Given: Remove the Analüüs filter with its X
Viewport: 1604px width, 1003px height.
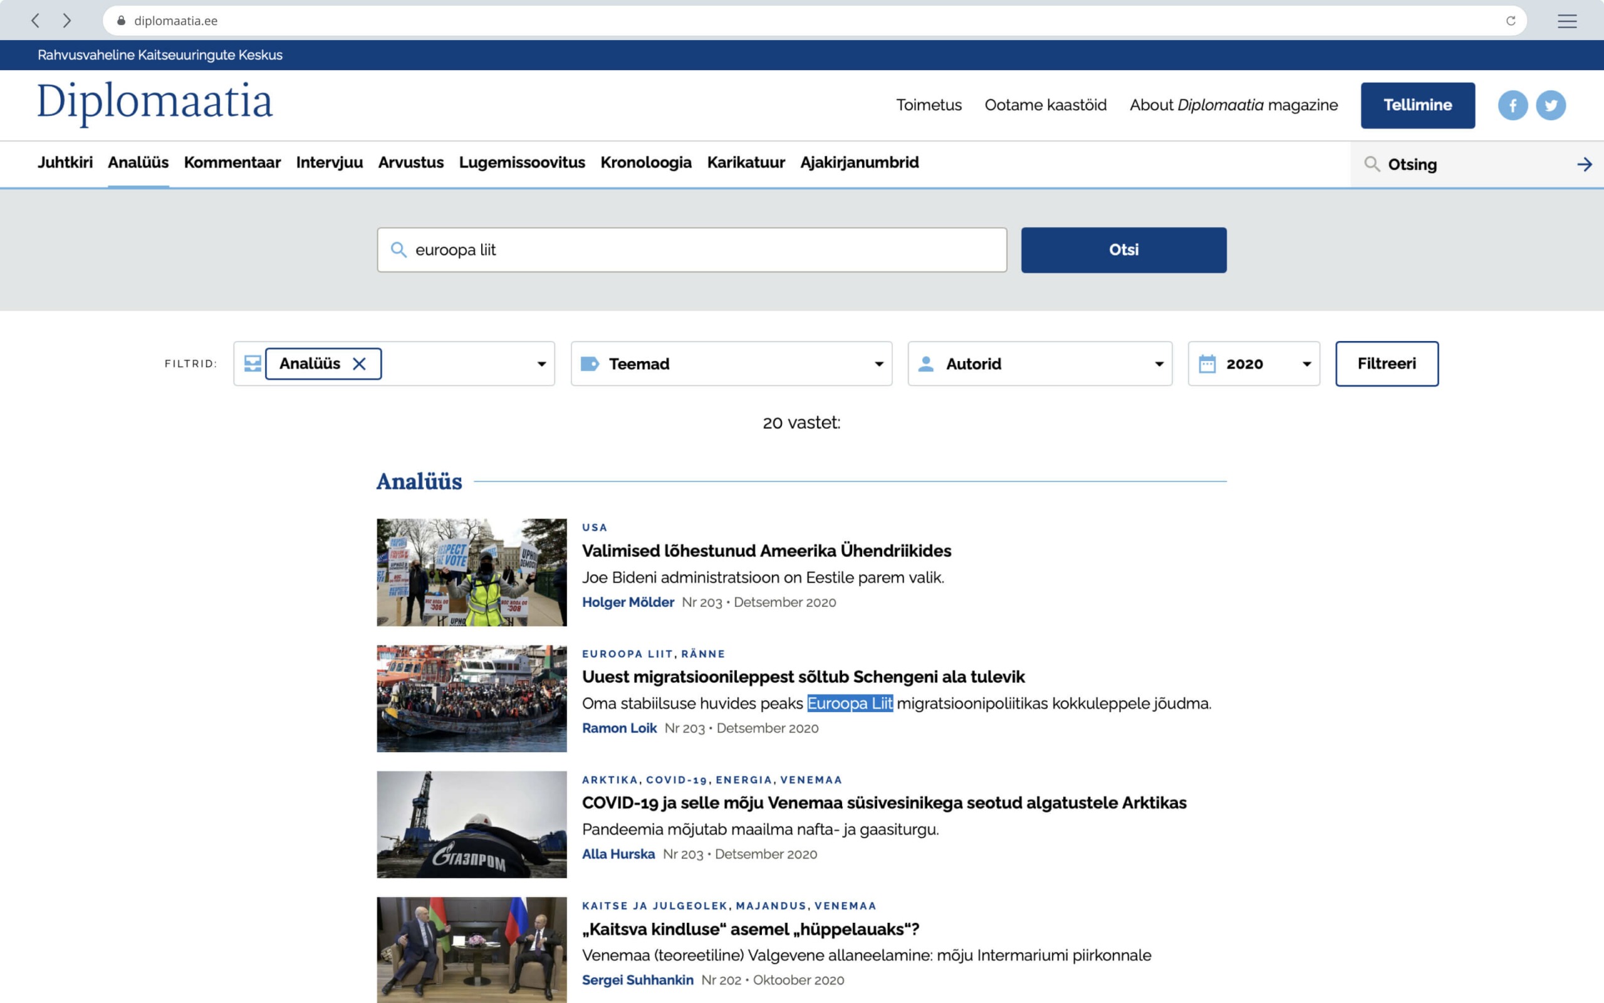Looking at the screenshot, I should (x=360, y=364).
